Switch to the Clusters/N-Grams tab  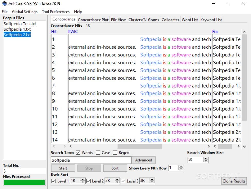(144, 20)
